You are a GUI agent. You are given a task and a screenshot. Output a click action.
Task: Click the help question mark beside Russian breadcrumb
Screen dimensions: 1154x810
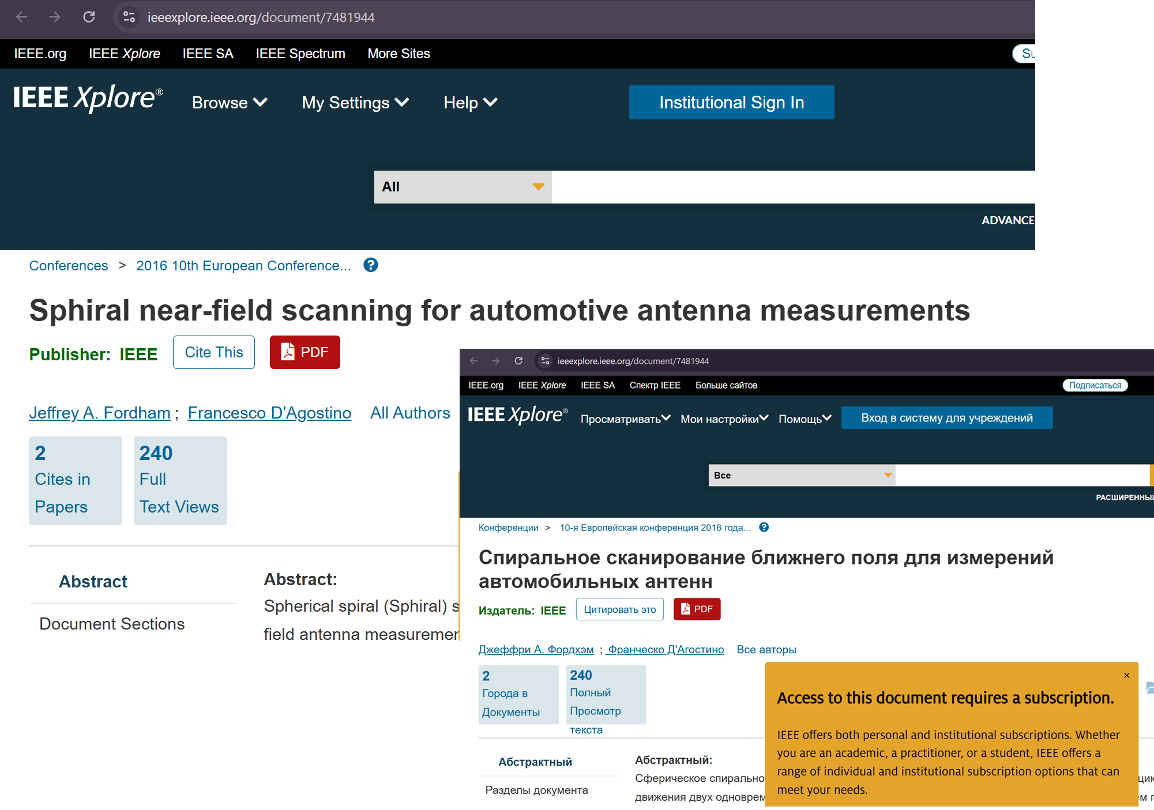point(764,528)
